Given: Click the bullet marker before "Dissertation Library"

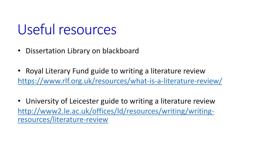Looking at the screenshot, I should (x=19, y=51).
